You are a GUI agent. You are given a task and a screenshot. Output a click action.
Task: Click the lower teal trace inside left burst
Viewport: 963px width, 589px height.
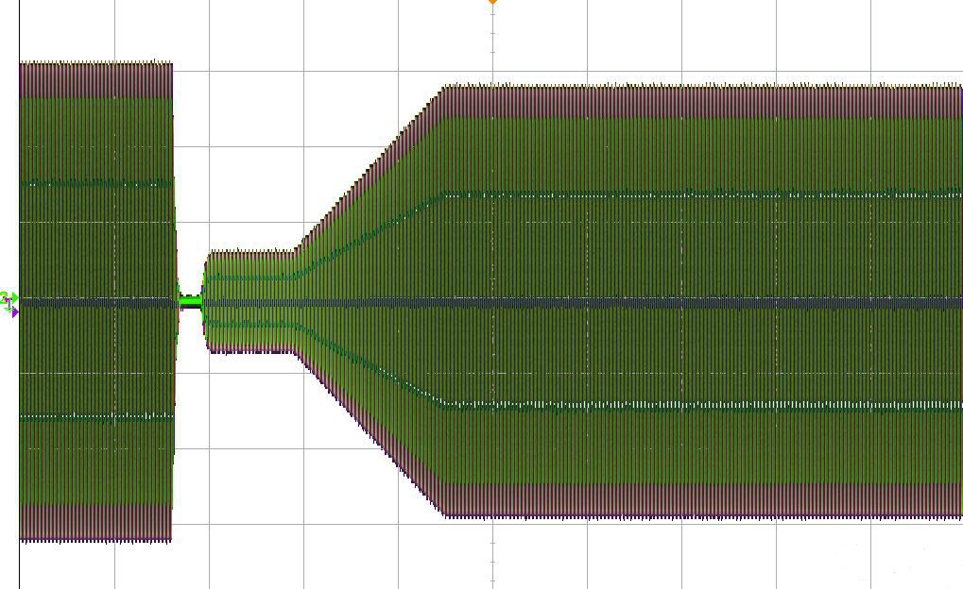coord(95,415)
